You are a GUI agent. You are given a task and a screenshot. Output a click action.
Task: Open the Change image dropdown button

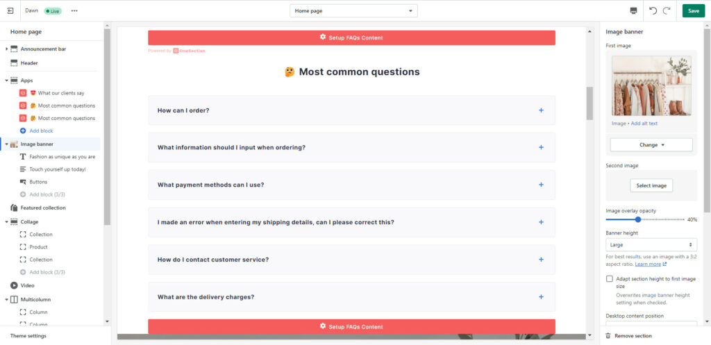(651, 145)
